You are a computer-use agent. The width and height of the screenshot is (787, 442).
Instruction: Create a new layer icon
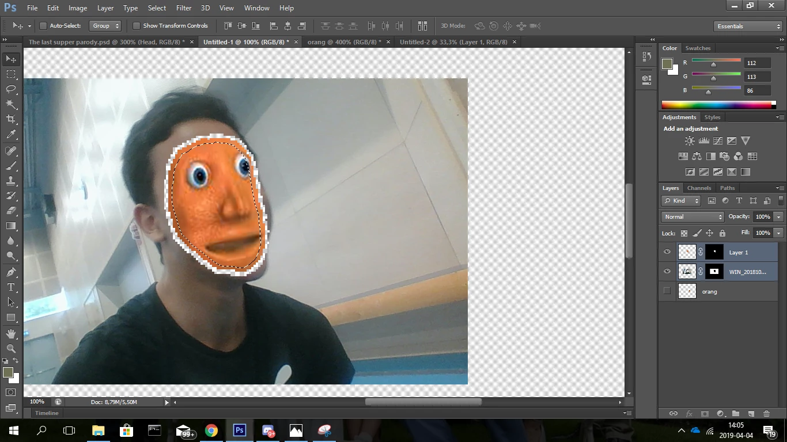click(751, 413)
